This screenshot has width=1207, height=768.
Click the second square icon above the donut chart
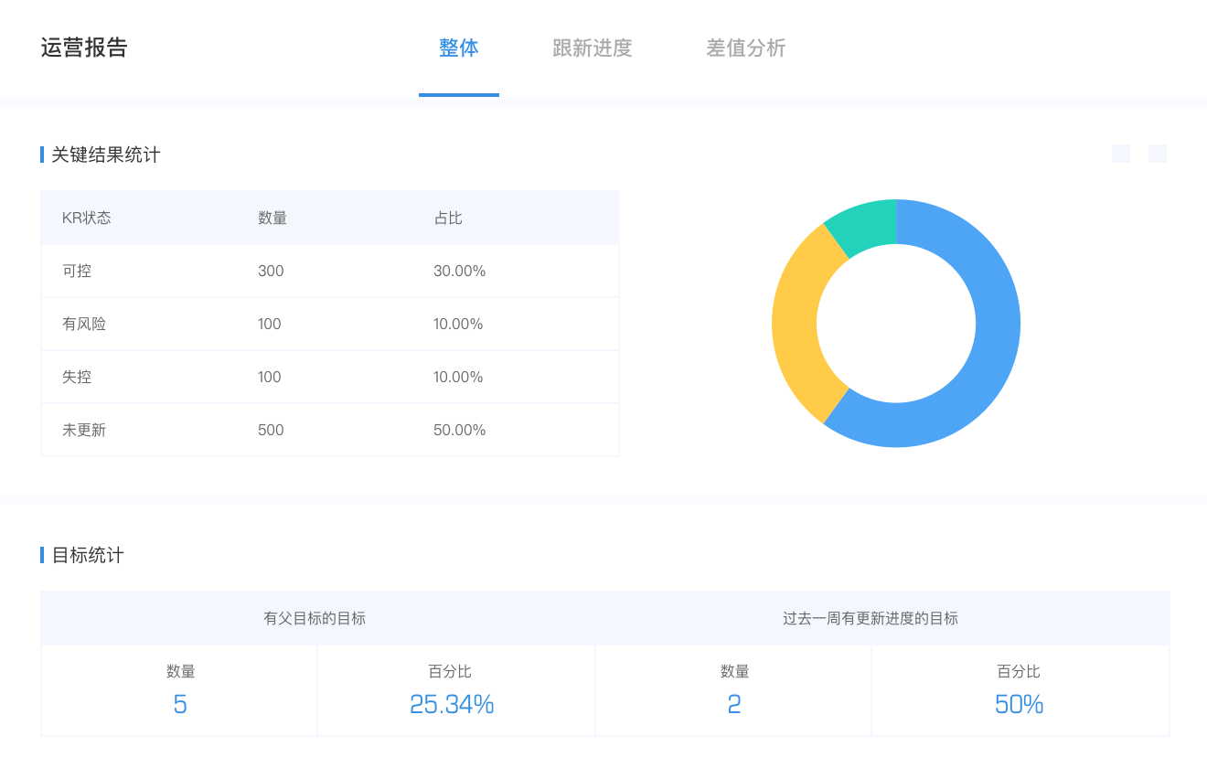pyautogui.click(x=1157, y=154)
